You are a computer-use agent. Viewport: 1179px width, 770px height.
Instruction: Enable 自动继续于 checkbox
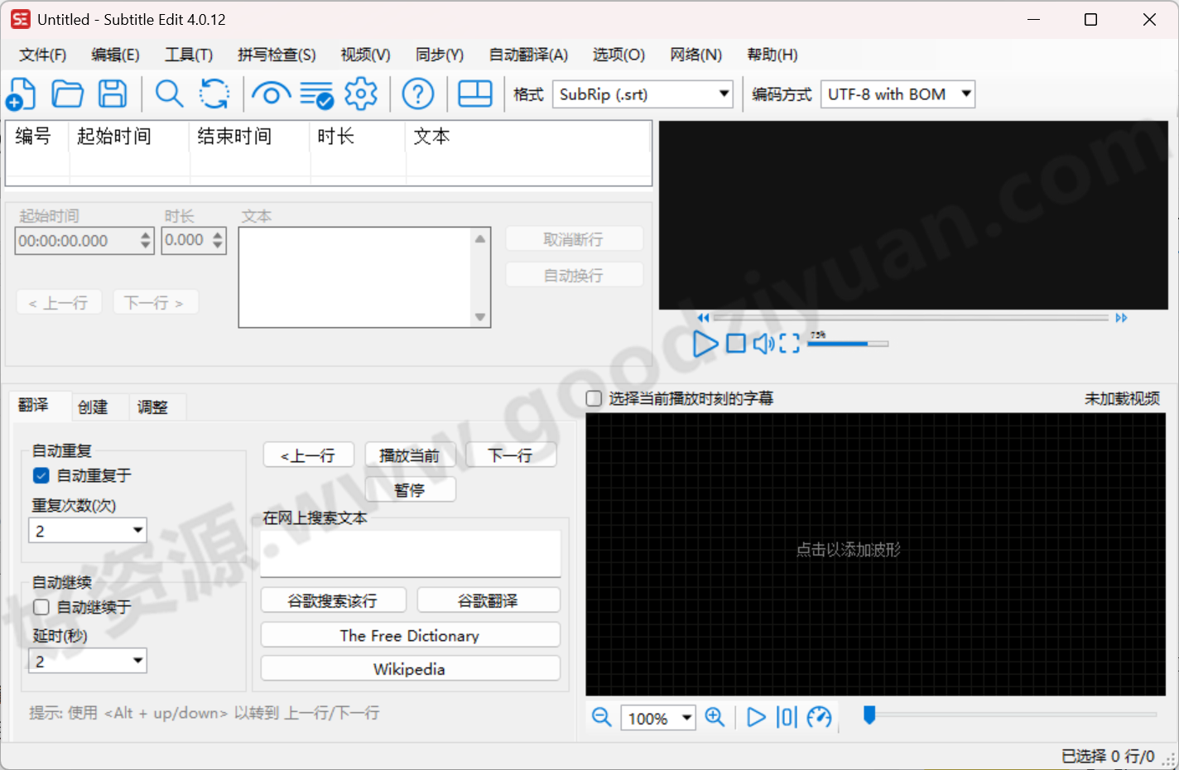41,606
